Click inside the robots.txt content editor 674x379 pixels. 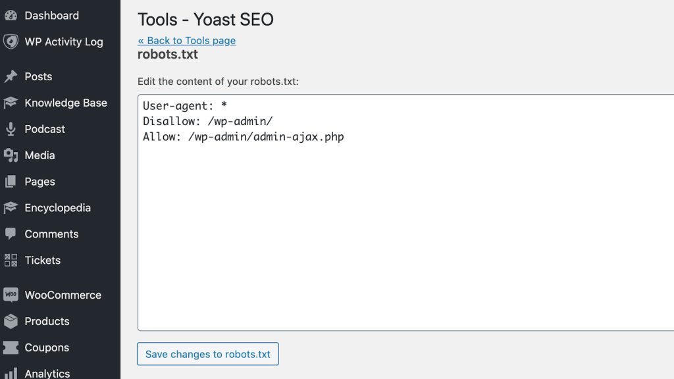pyautogui.click(x=405, y=230)
